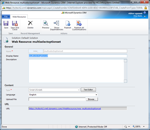The height and width of the screenshot is (130, 150).
Task: Click the Internet Explorer title bar icon
Action: [3, 3]
